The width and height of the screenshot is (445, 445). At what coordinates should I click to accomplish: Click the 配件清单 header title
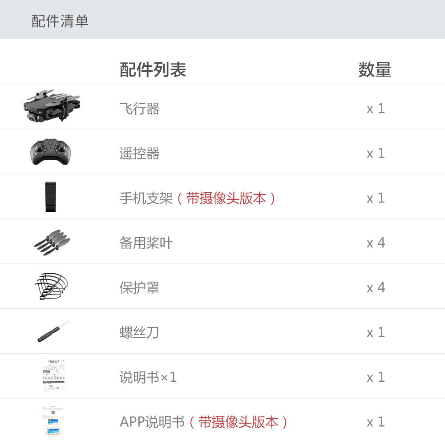60,21
